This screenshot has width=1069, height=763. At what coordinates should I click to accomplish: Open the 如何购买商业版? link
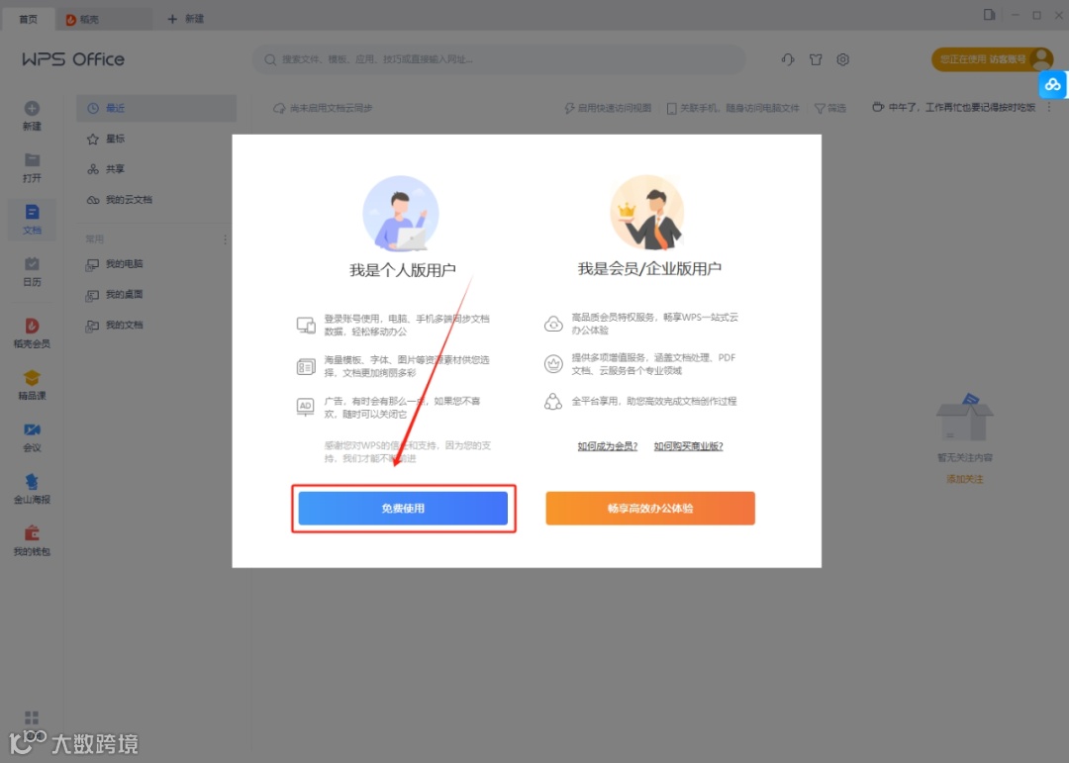pyautogui.click(x=689, y=446)
